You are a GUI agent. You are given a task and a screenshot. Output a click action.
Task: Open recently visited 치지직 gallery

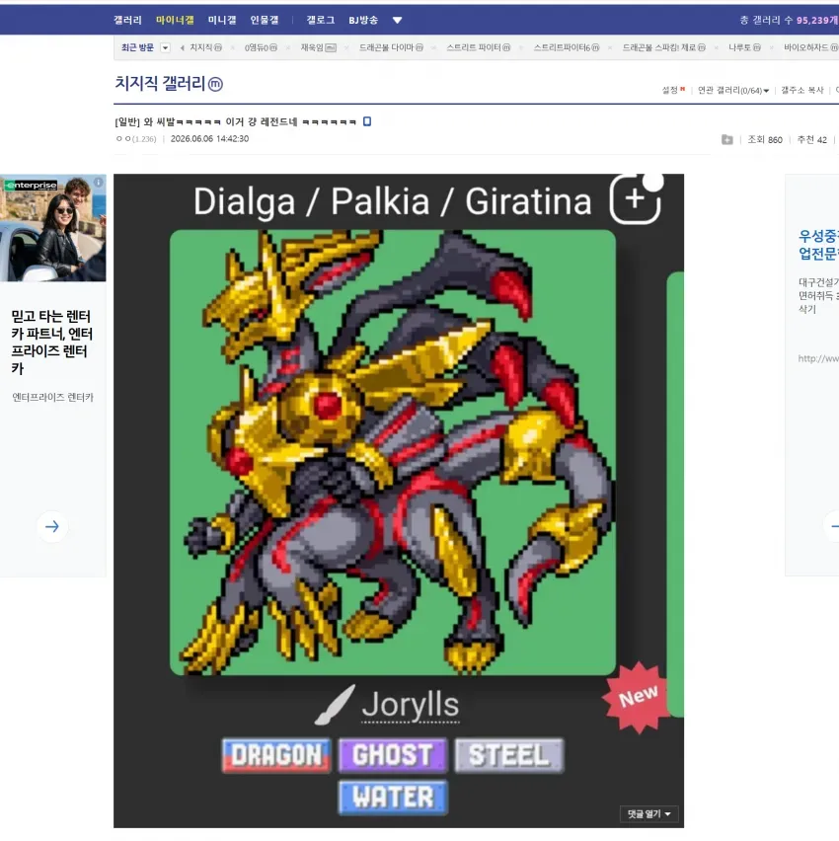point(205,47)
